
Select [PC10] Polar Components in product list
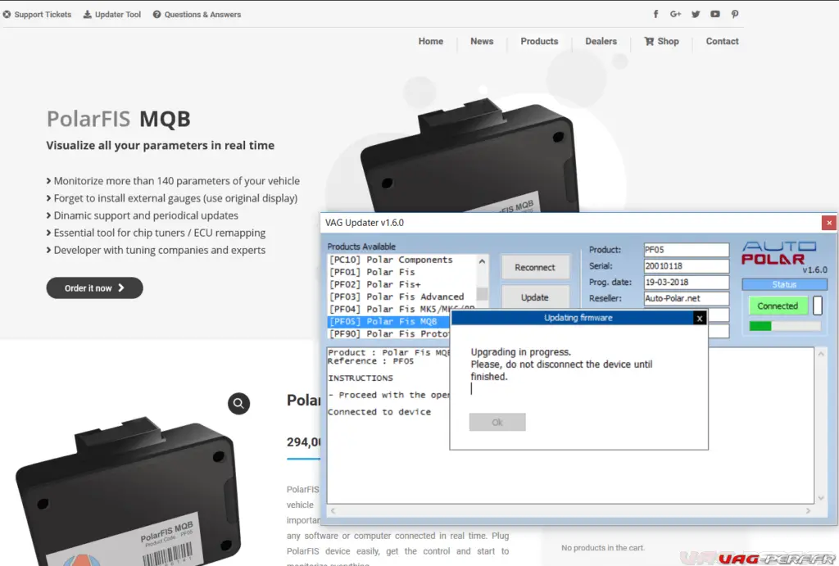pyautogui.click(x=401, y=260)
